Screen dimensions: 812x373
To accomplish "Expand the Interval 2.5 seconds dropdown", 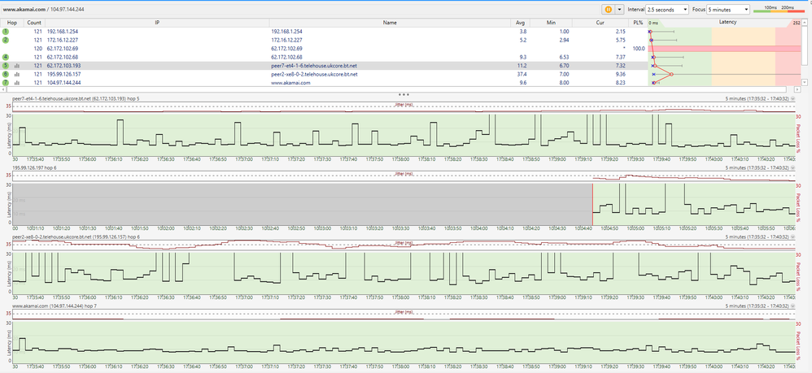I will point(666,9).
